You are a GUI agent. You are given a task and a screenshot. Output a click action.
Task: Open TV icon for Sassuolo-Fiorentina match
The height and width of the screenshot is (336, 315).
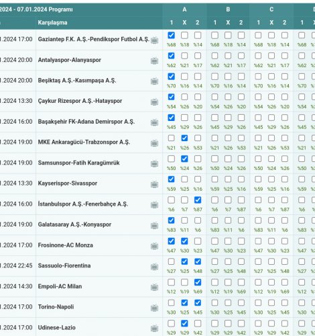pos(154,267)
